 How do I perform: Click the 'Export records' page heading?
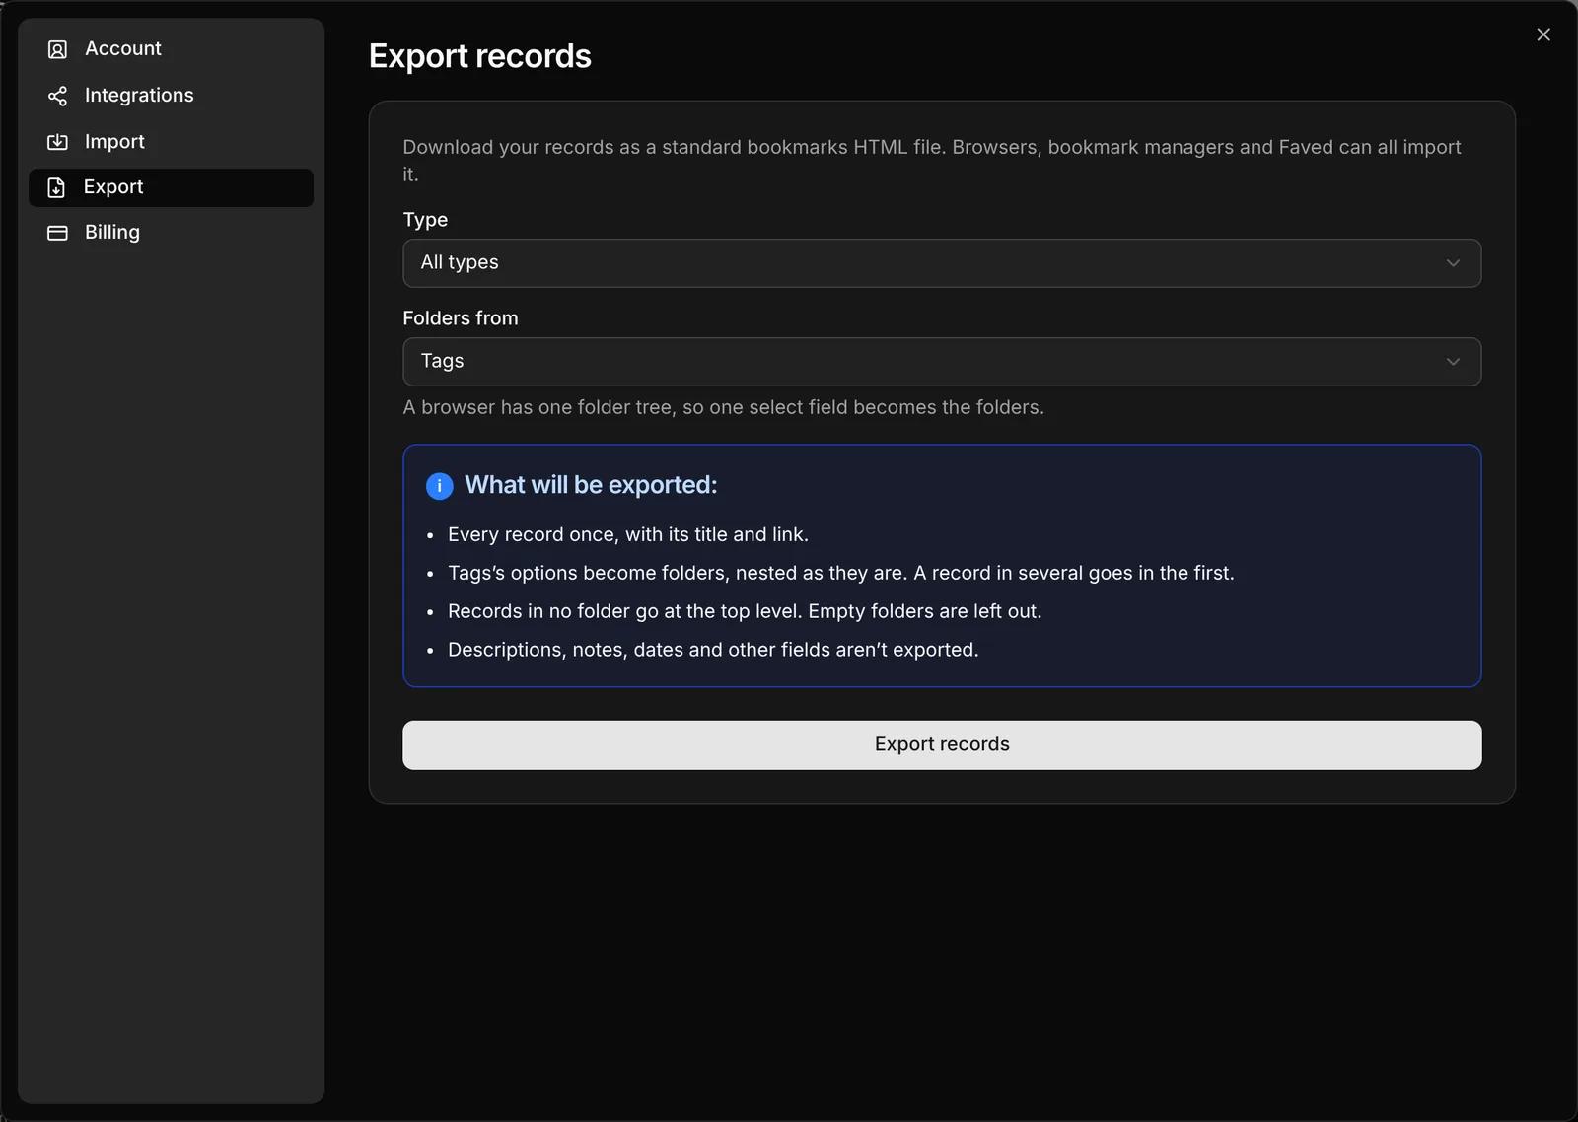tap(480, 56)
